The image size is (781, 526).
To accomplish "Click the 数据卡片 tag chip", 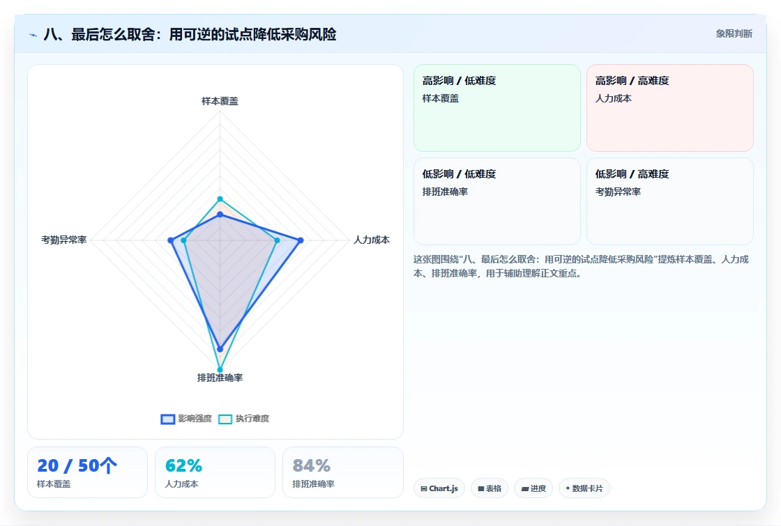I will [x=584, y=488].
